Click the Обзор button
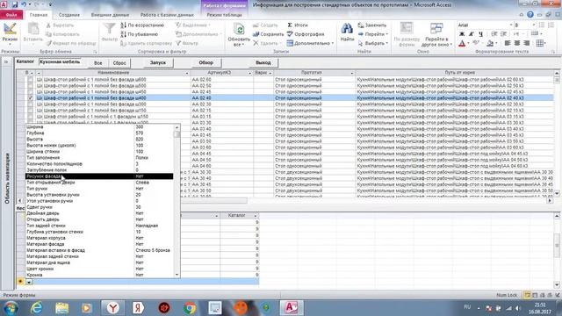The width and height of the screenshot is (562, 316). point(206,62)
